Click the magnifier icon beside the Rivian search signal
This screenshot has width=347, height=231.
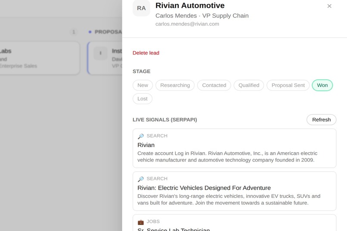141,136
